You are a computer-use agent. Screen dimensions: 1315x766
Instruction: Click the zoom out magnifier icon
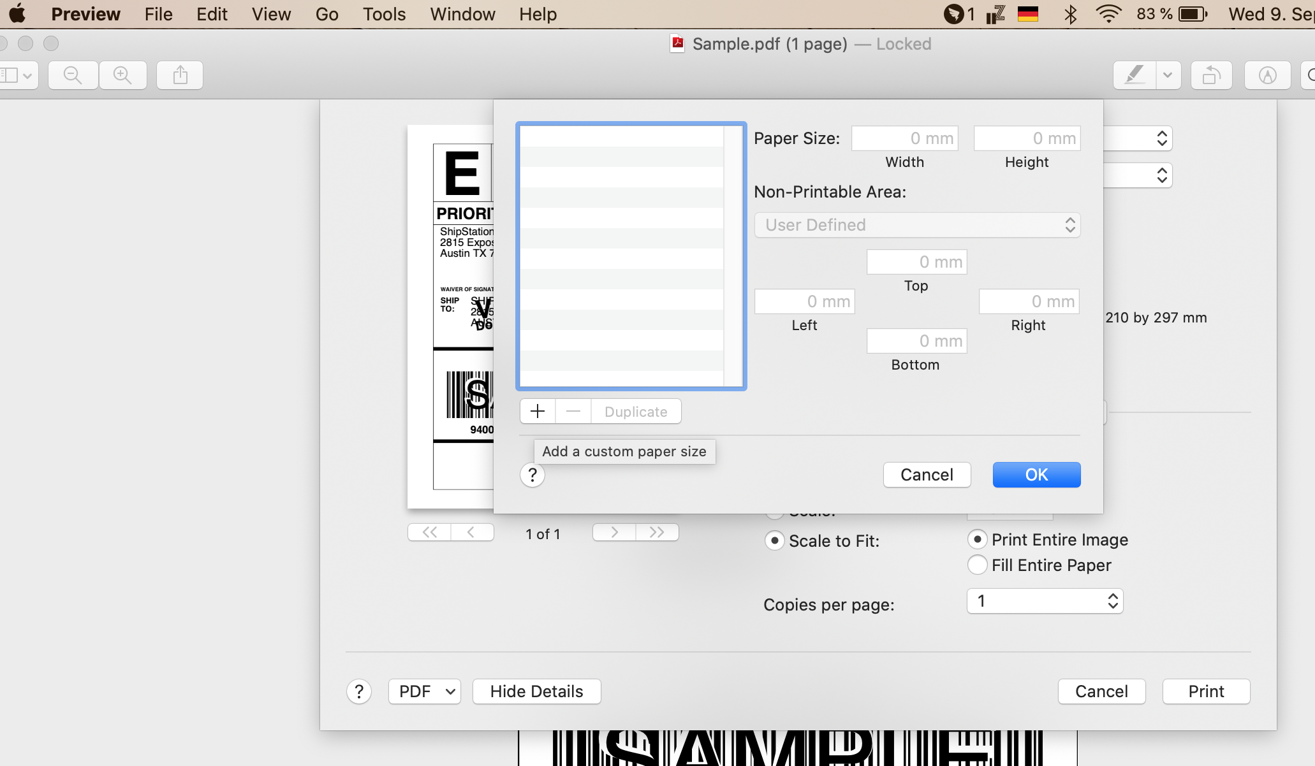(x=73, y=75)
